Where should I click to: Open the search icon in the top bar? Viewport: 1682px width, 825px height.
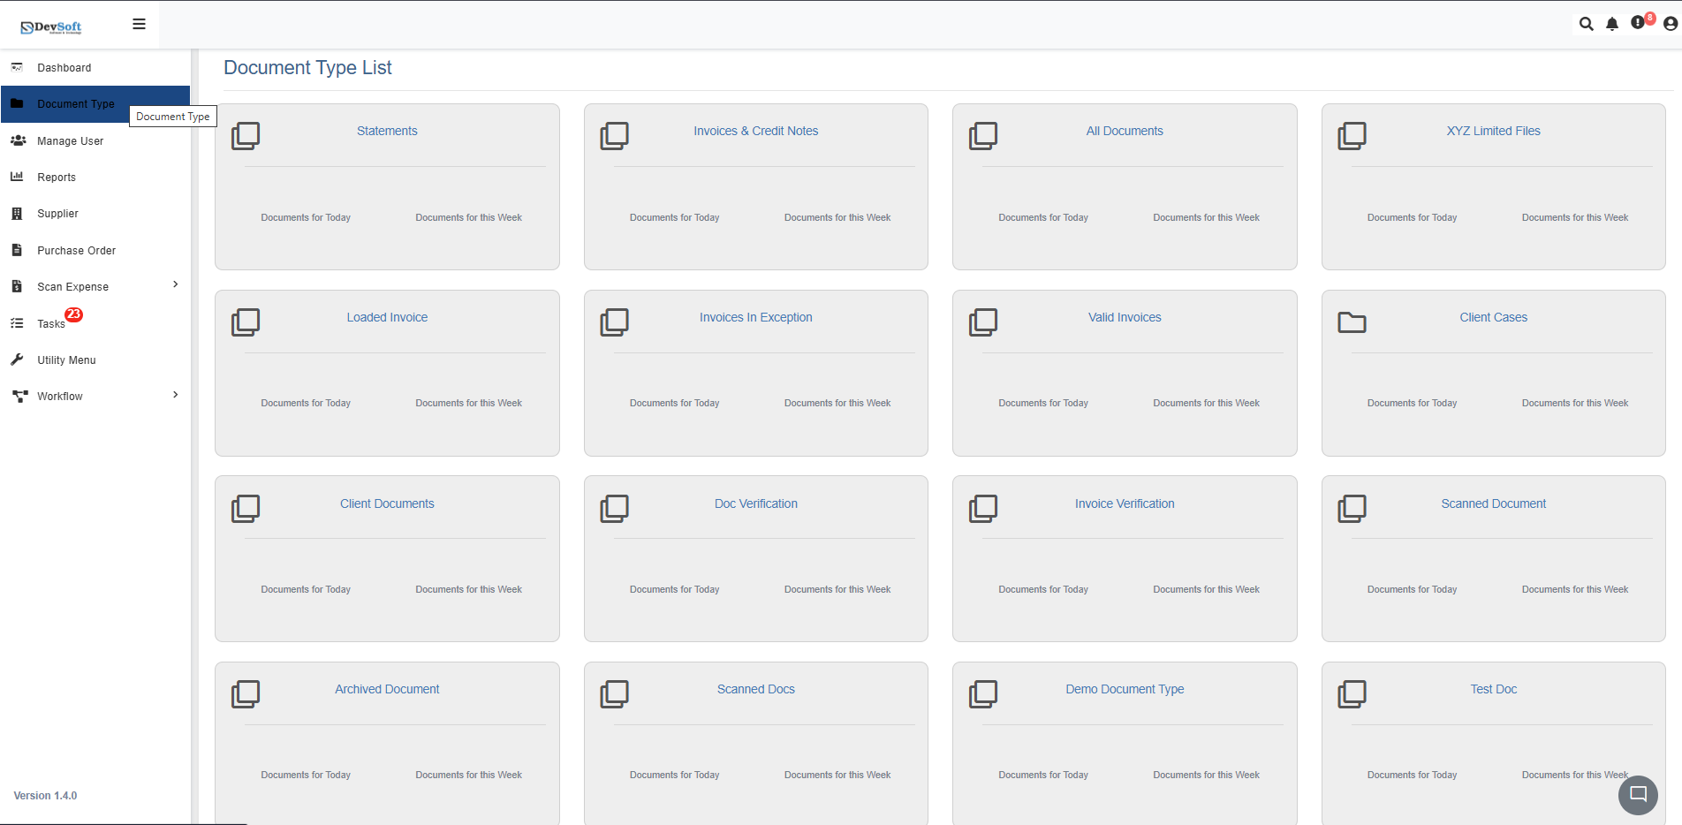1587,24
